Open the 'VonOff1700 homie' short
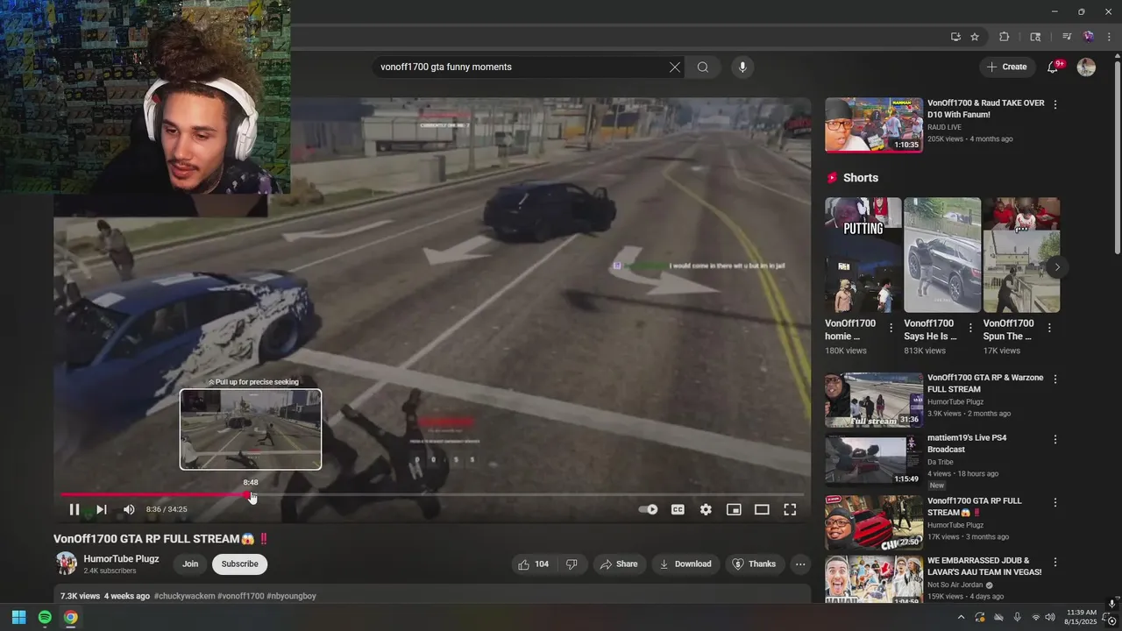Screen dimensions: 1122x631 tap(863, 255)
